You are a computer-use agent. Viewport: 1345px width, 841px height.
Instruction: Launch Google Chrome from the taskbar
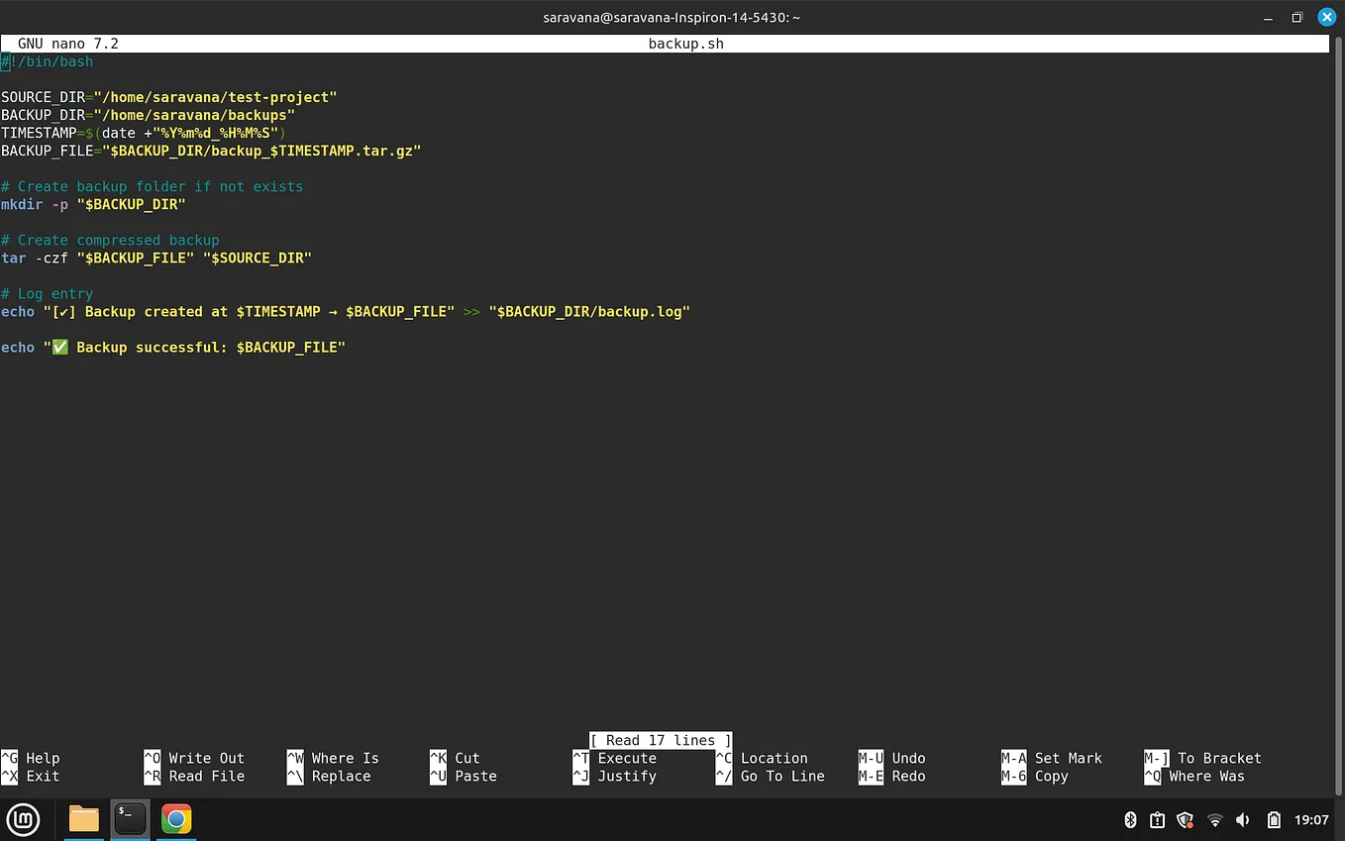(175, 819)
